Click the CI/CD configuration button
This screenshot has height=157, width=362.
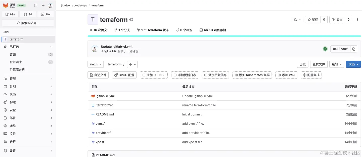(124, 75)
